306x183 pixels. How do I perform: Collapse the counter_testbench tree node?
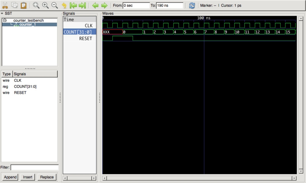pyautogui.click(x=4, y=20)
